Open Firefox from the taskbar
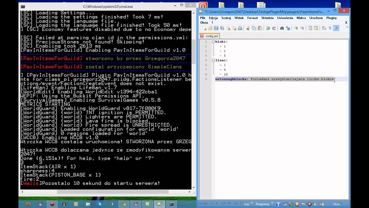Viewport: 369px width, 208px height. (x=28, y=204)
